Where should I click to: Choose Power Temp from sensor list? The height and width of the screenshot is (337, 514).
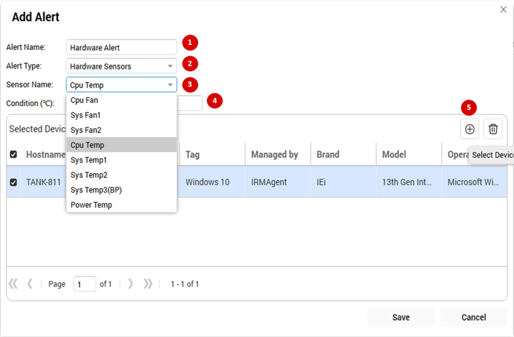pyautogui.click(x=122, y=205)
